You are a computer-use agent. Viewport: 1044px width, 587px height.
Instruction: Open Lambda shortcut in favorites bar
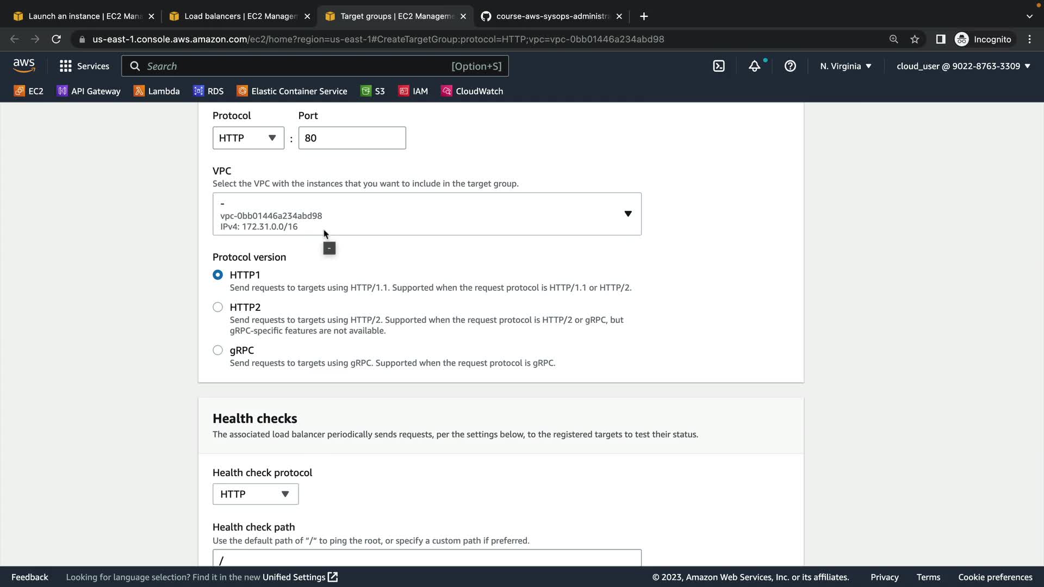157,91
